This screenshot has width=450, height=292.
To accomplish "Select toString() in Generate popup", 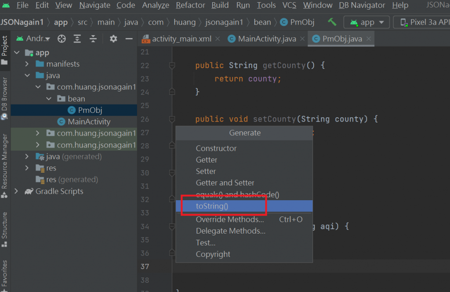I will 244,206.
